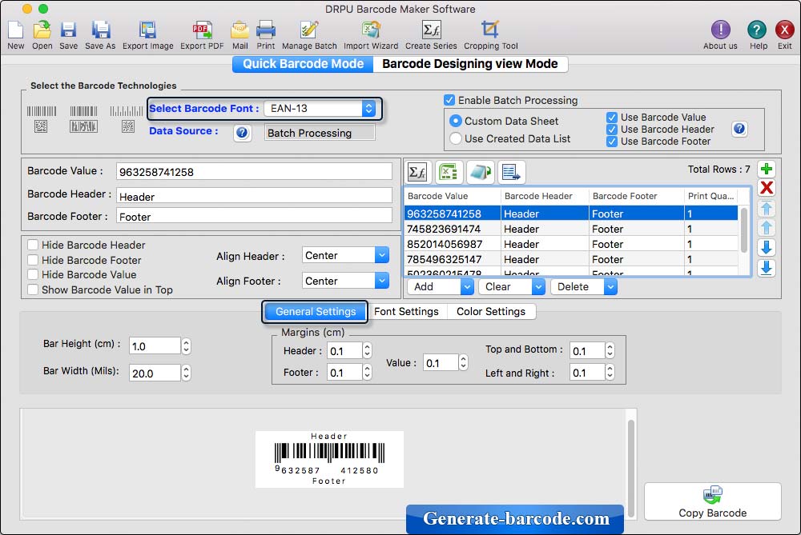Select the row with value 745823691474
This screenshot has height=535, width=801.
click(x=570, y=229)
